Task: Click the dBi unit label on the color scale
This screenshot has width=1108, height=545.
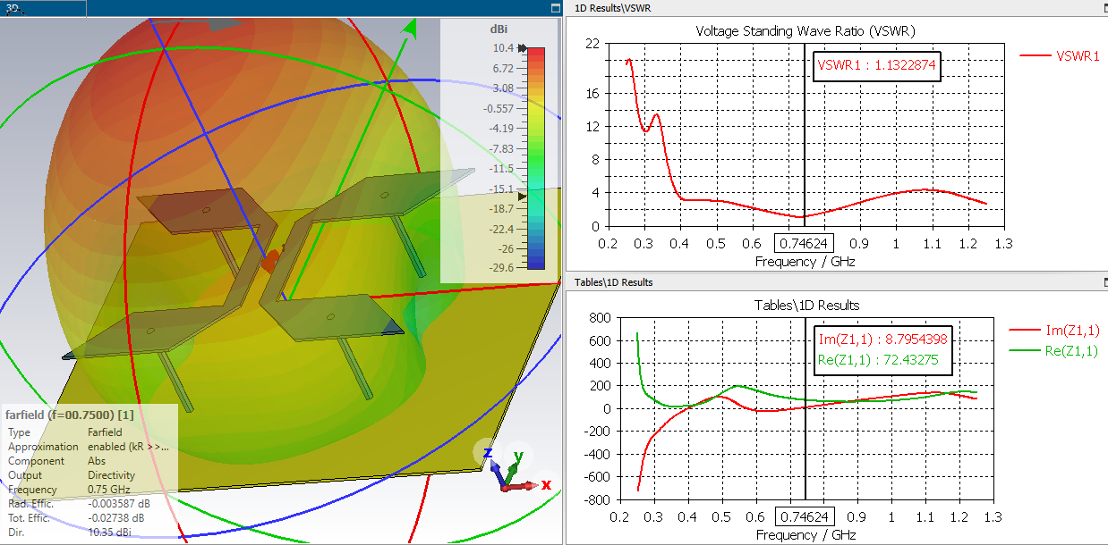Action: [500, 28]
